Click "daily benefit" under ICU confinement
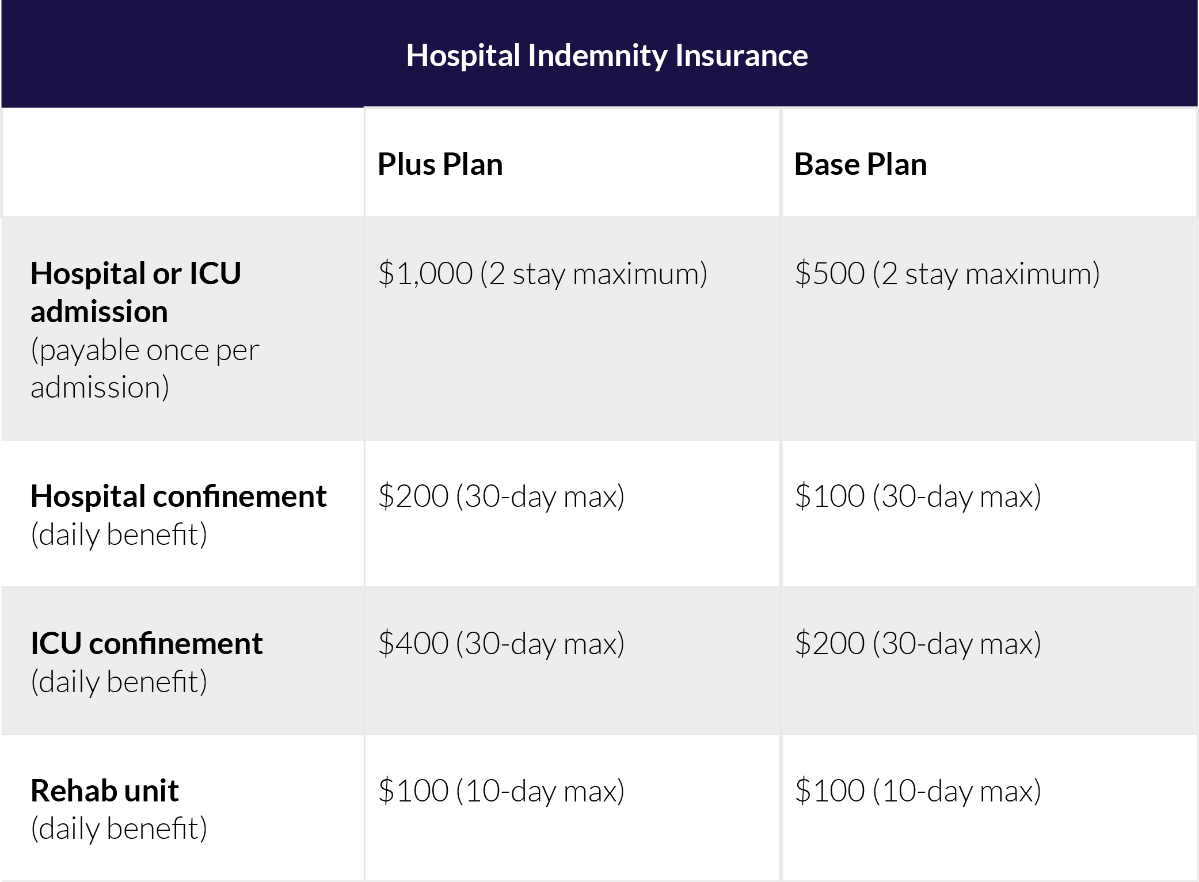The width and height of the screenshot is (1199, 882). (119, 682)
